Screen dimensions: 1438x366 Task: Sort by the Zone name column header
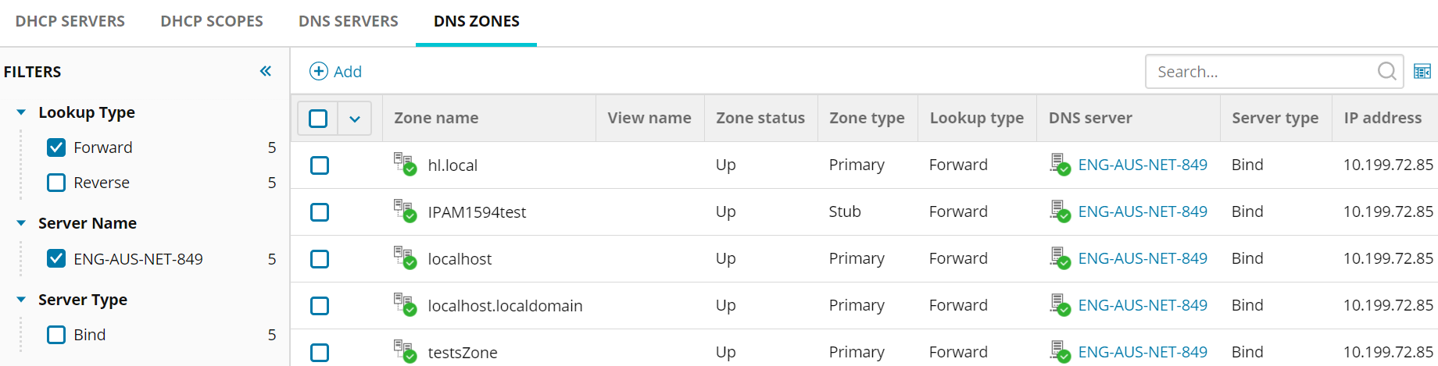pos(436,118)
